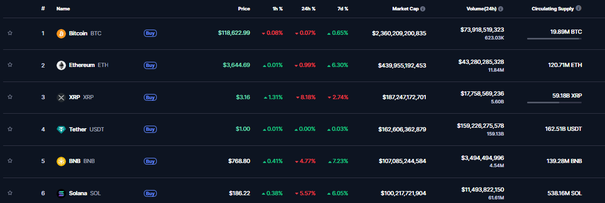The height and width of the screenshot is (203, 605).
Task: Star Solana to add it to favorites
Action: pyautogui.click(x=10, y=193)
